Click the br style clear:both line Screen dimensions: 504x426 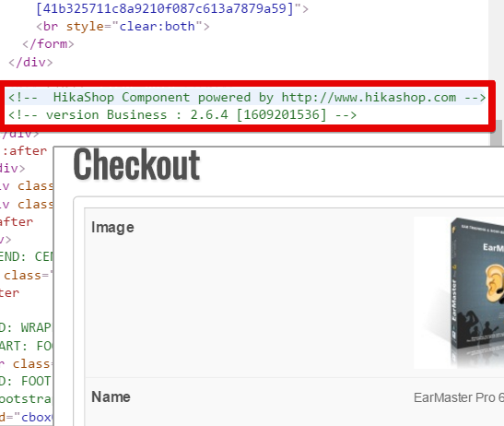[123, 27]
